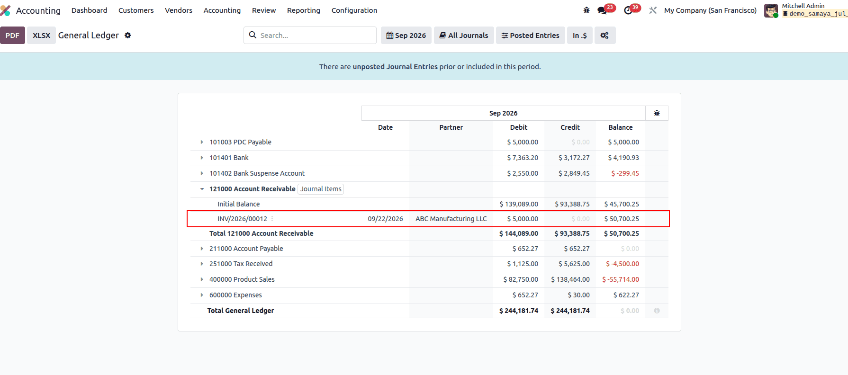Click the Credit column header

tap(570, 127)
